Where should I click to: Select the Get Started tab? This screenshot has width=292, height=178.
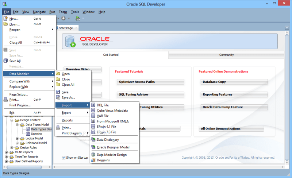111,55
